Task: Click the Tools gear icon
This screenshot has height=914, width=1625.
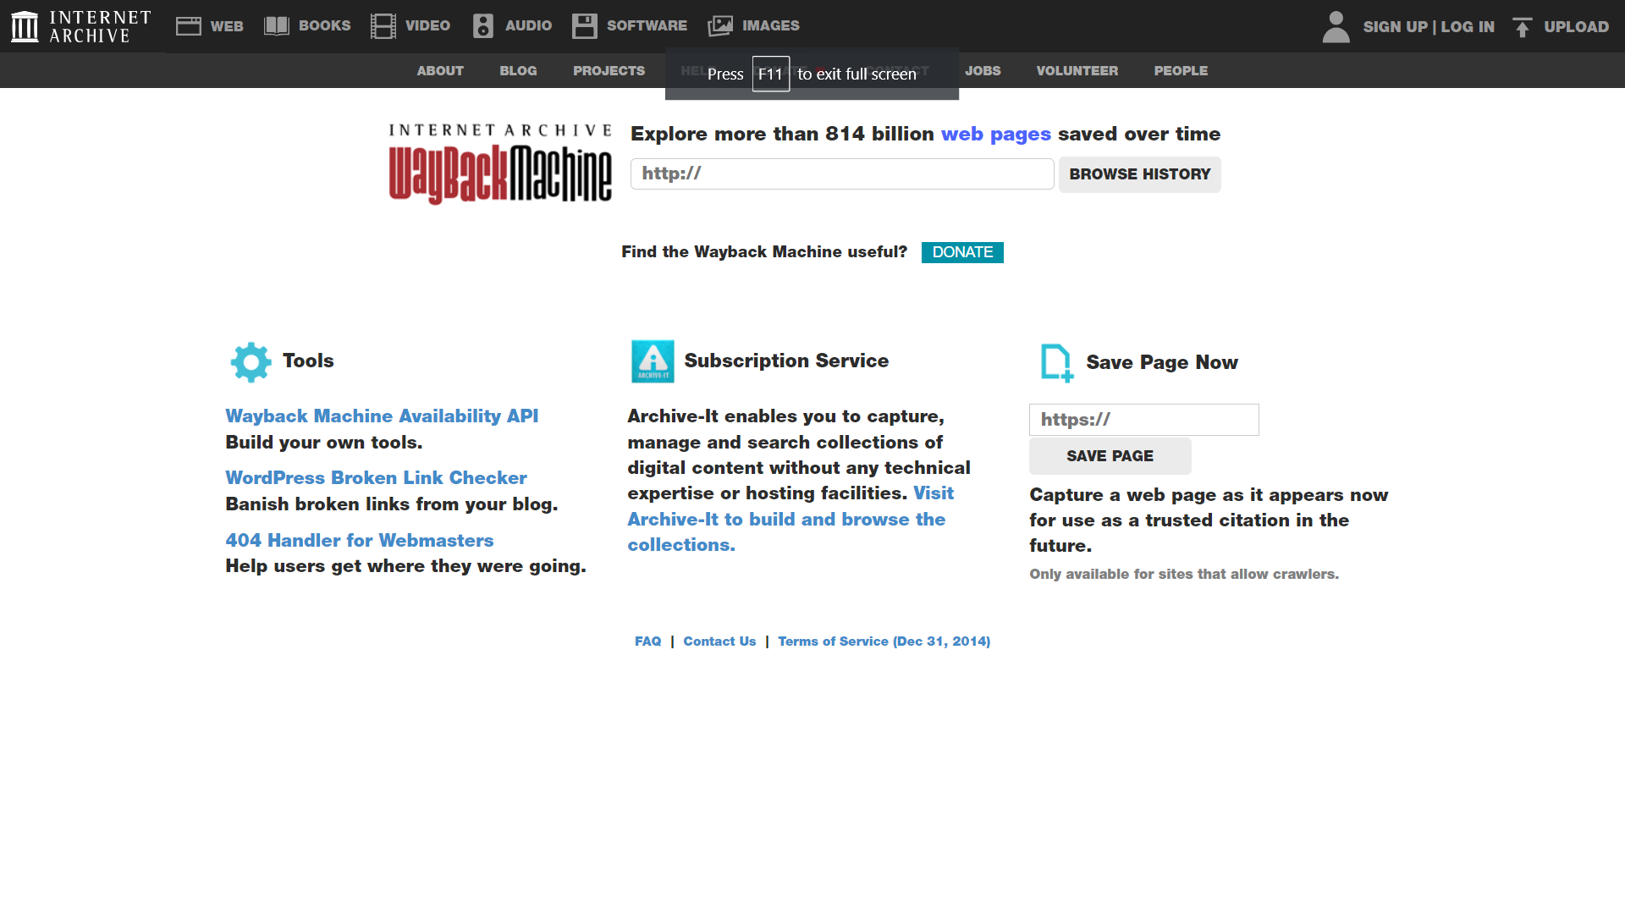Action: point(251,362)
